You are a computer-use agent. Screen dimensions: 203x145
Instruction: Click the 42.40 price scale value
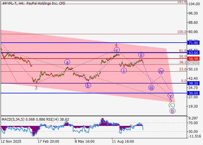click(193, 78)
